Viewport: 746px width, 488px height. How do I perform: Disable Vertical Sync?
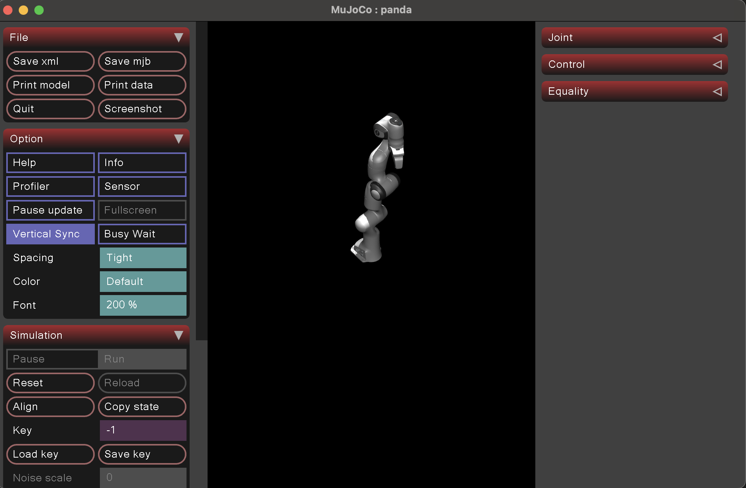coord(50,234)
